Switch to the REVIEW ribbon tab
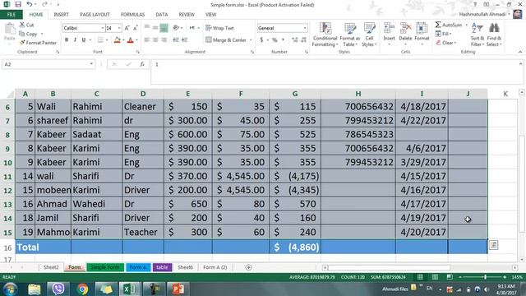 tap(187, 15)
